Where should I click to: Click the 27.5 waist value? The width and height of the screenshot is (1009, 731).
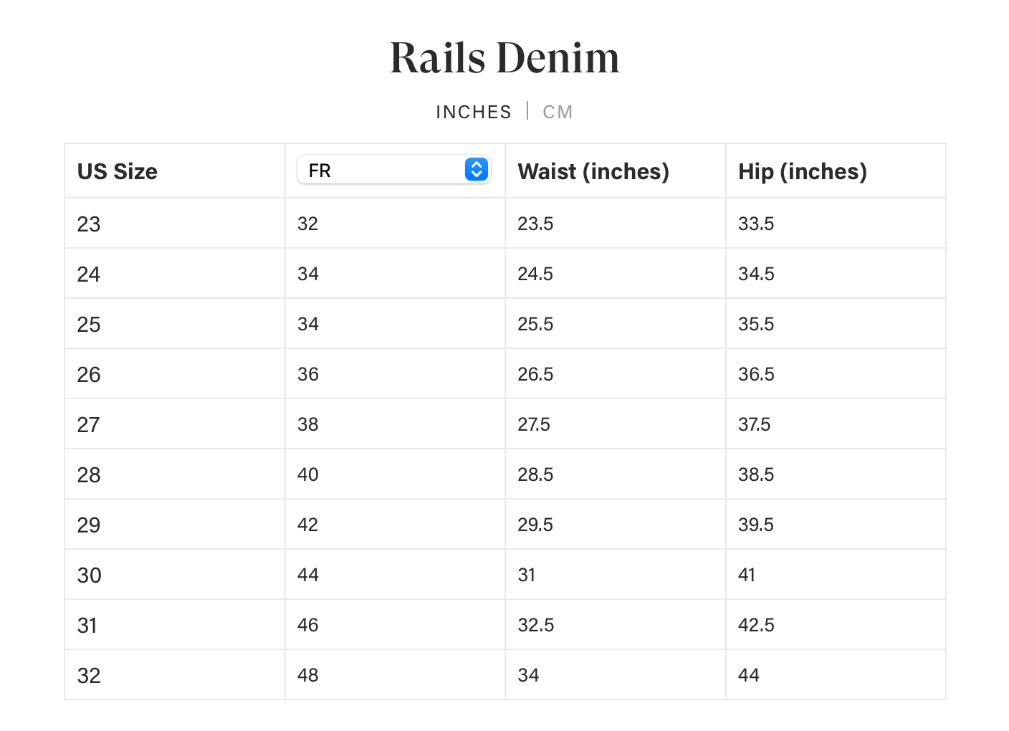(534, 424)
